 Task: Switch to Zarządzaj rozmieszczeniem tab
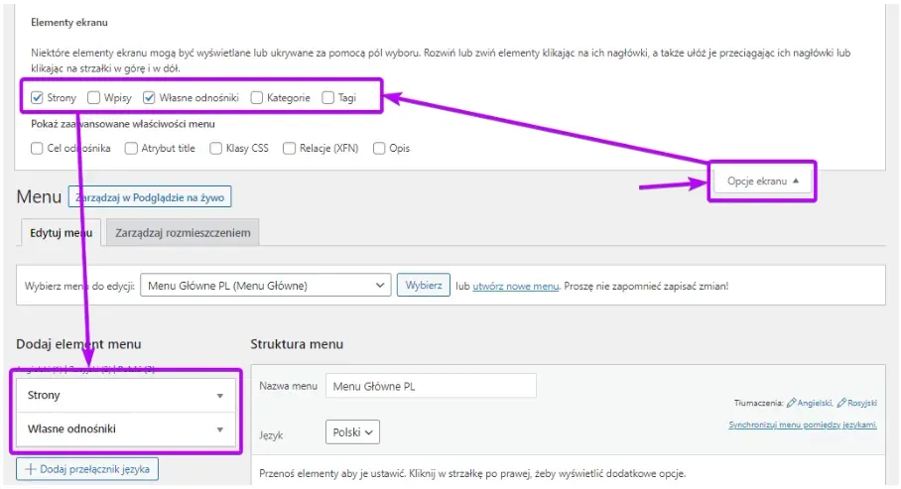click(x=183, y=233)
